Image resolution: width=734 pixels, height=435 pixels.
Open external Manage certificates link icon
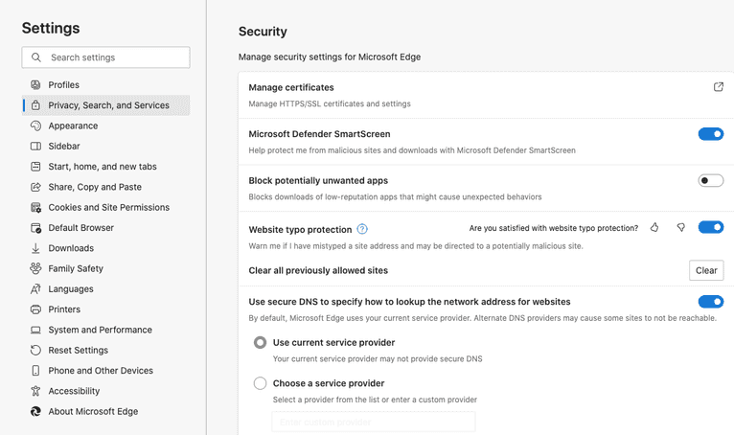719,87
